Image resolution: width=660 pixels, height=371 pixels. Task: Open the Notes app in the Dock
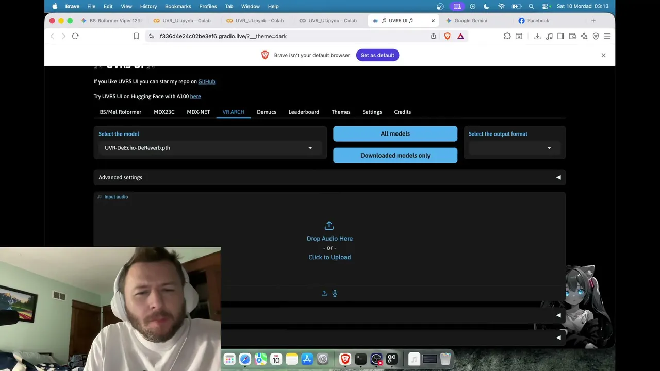(292, 359)
